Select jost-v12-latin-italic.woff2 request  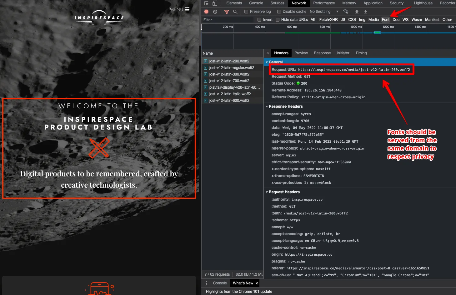click(232, 94)
